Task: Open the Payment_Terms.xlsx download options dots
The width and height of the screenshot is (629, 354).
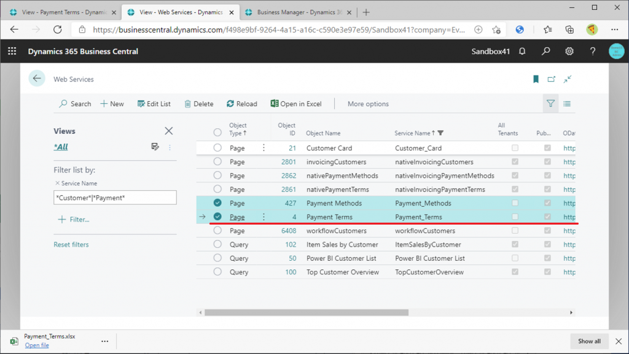Action: coord(104,341)
